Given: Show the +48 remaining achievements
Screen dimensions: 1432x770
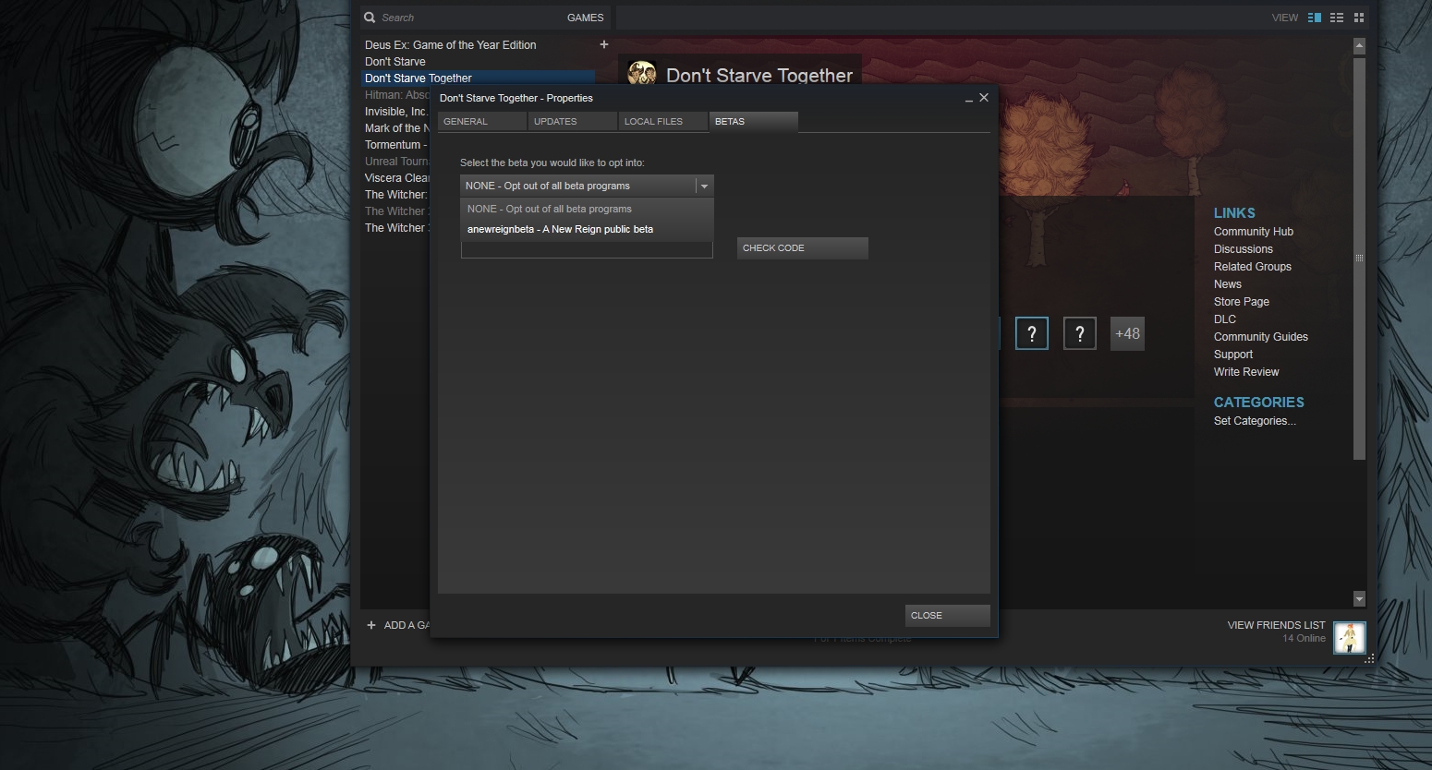Looking at the screenshot, I should tap(1127, 333).
